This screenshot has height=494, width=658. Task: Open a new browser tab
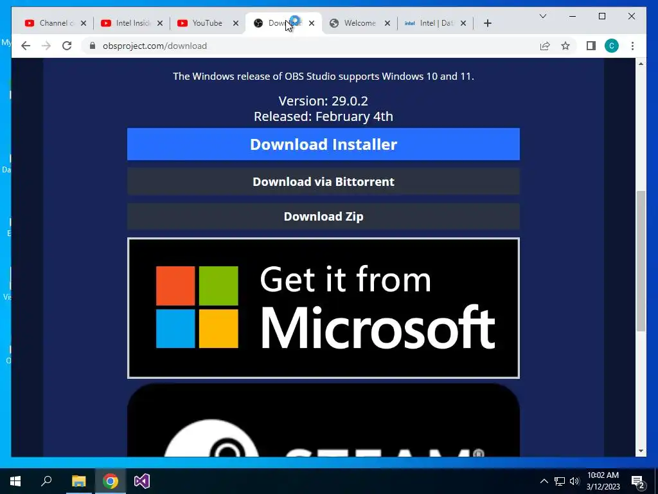point(487,23)
